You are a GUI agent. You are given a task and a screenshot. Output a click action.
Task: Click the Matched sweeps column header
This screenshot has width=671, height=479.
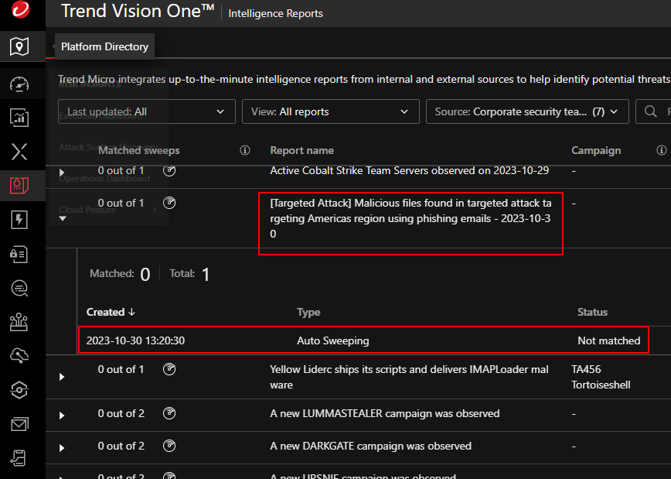pyautogui.click(x=138, y=150)
